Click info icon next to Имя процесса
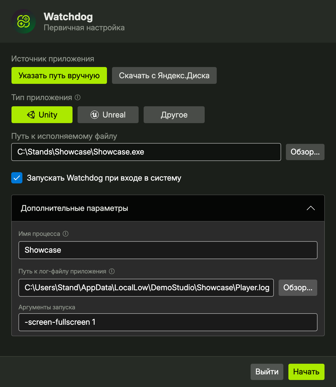The image size is (336, 387). coord(66,234)
